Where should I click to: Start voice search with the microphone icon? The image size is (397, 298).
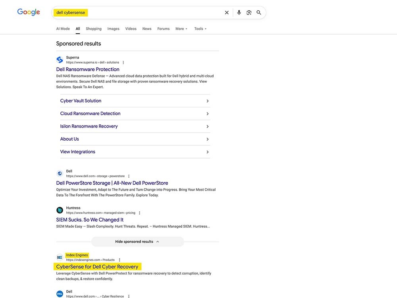239,12
